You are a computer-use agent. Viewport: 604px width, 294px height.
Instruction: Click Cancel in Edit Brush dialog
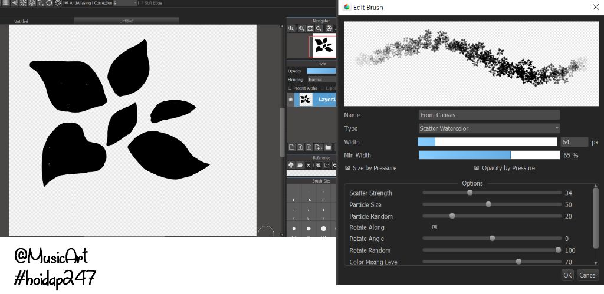[x=587, y=275]
